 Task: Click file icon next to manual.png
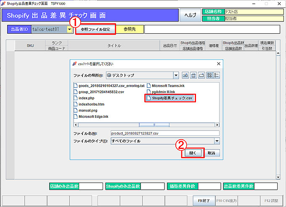tap(75, 110)
